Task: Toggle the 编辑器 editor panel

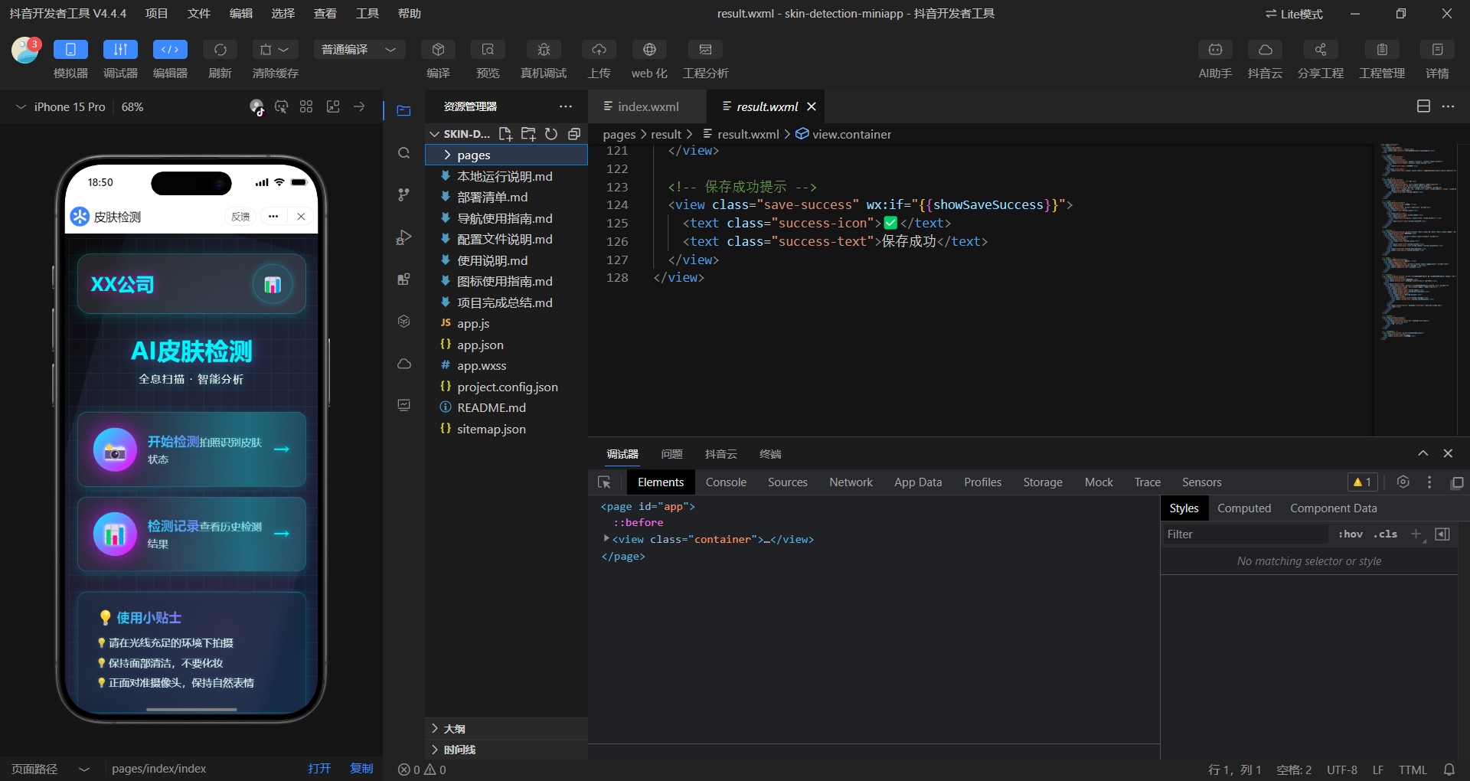Action: point(170,50)
